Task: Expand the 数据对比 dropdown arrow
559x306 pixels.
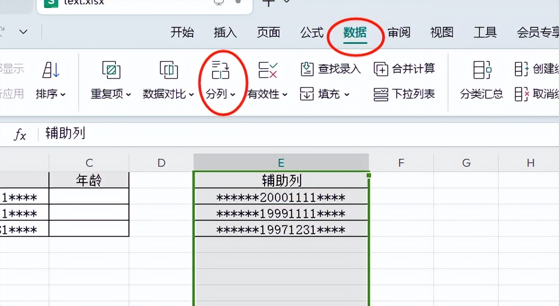Action: click(x=191, y=95)
